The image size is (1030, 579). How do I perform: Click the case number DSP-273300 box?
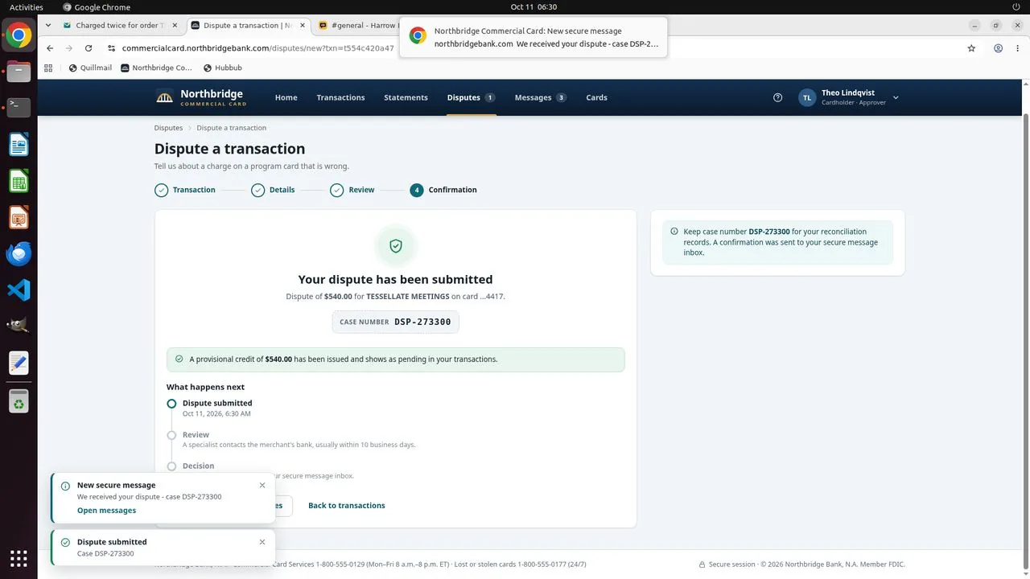click(396, 322)
